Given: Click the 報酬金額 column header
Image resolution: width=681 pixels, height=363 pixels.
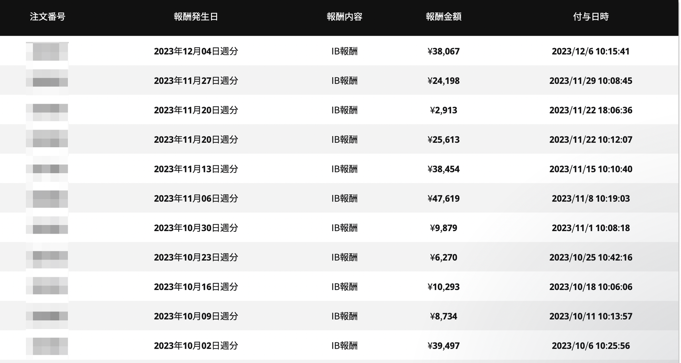Looking at the screenshot, I should click(443, 17).
